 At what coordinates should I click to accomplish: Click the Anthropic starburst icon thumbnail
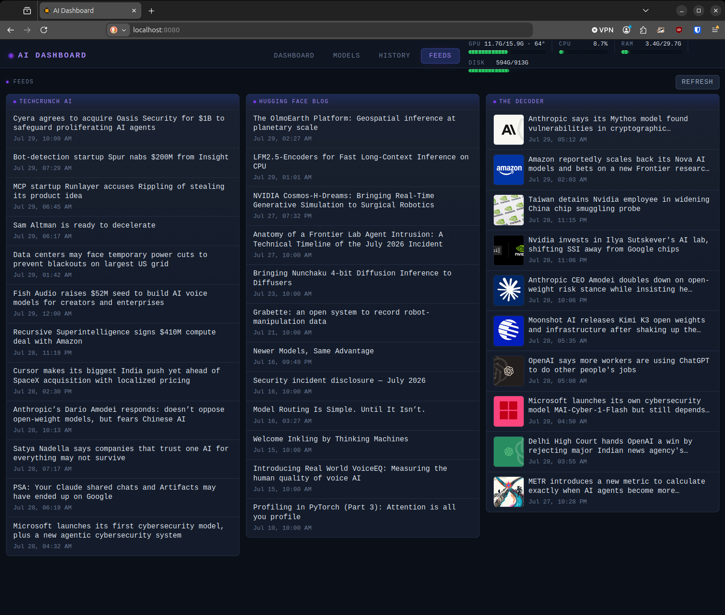[x=509, y=291]
